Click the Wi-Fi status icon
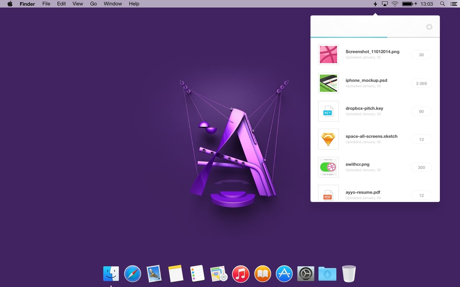460x287 pixels. 395,4
